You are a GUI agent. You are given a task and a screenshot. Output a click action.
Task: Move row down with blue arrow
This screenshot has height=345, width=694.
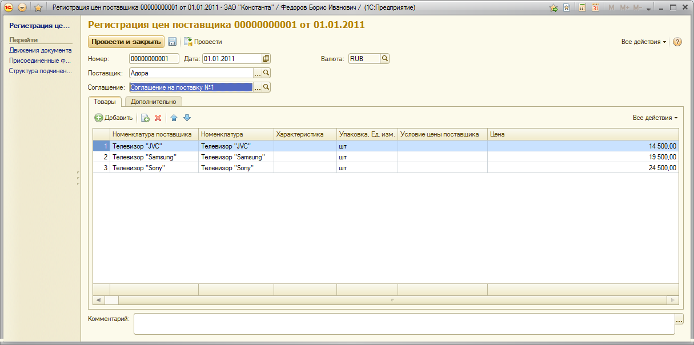click(187, 118)
